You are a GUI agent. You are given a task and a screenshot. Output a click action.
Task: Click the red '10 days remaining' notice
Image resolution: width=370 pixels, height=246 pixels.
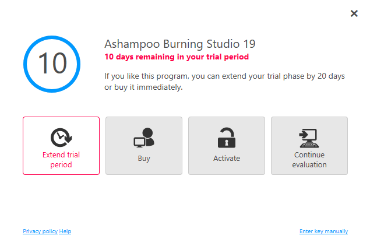[x=177, y=57]
